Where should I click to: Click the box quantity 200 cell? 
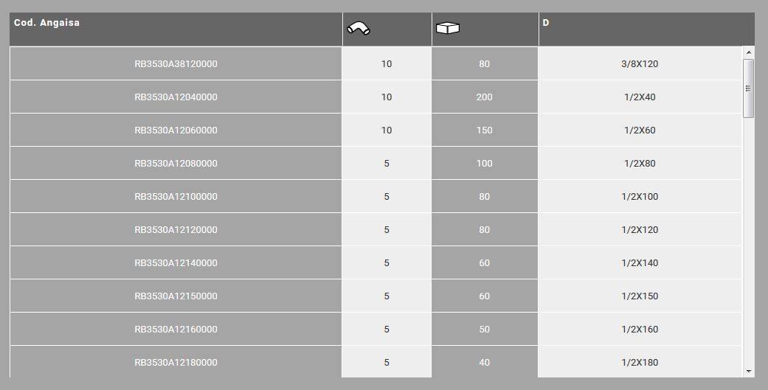click(484, 97)
